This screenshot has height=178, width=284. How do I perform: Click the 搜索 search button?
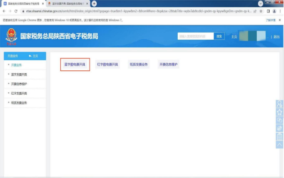pyautogui.click(x=219, y=36)
